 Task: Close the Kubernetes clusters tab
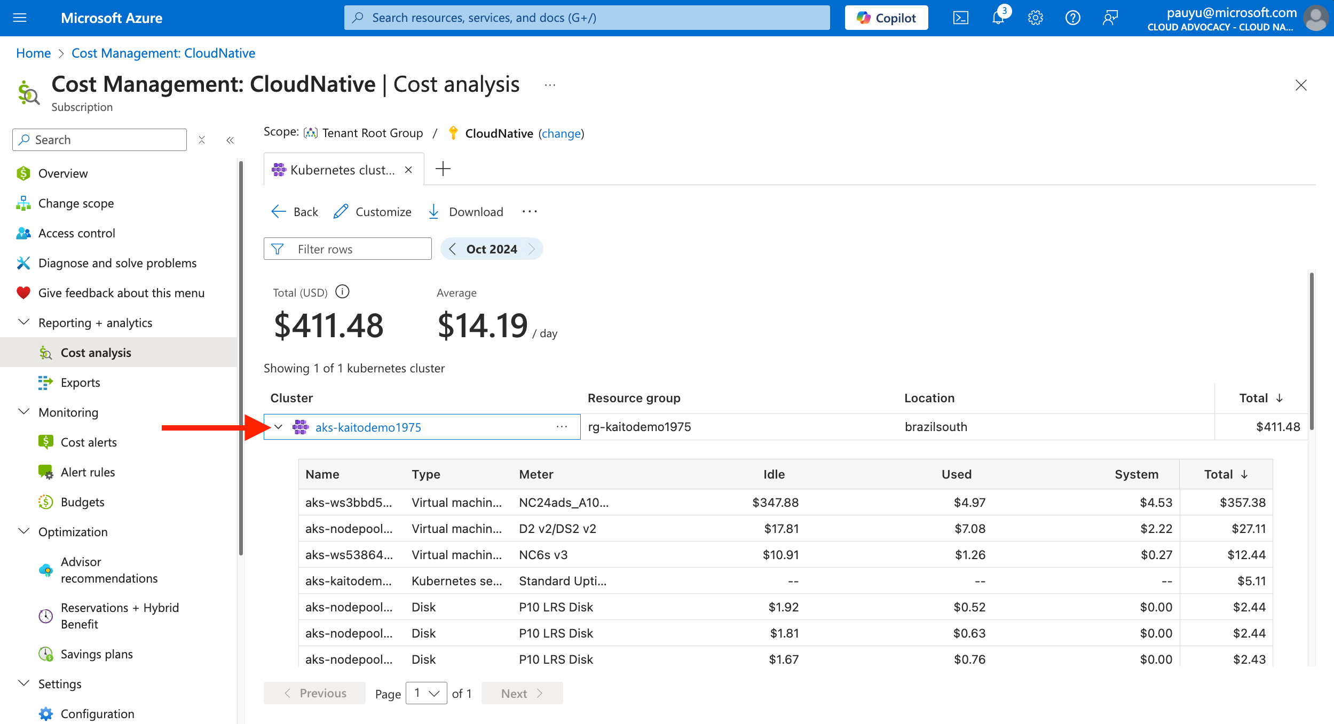pos(408,170)
